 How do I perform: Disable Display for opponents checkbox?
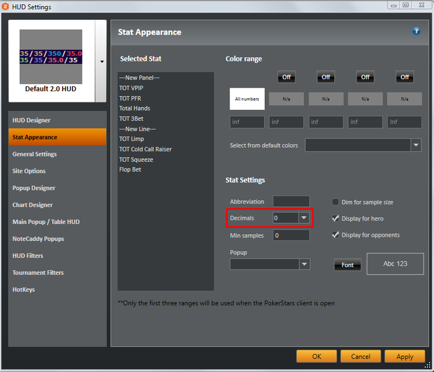335,235
